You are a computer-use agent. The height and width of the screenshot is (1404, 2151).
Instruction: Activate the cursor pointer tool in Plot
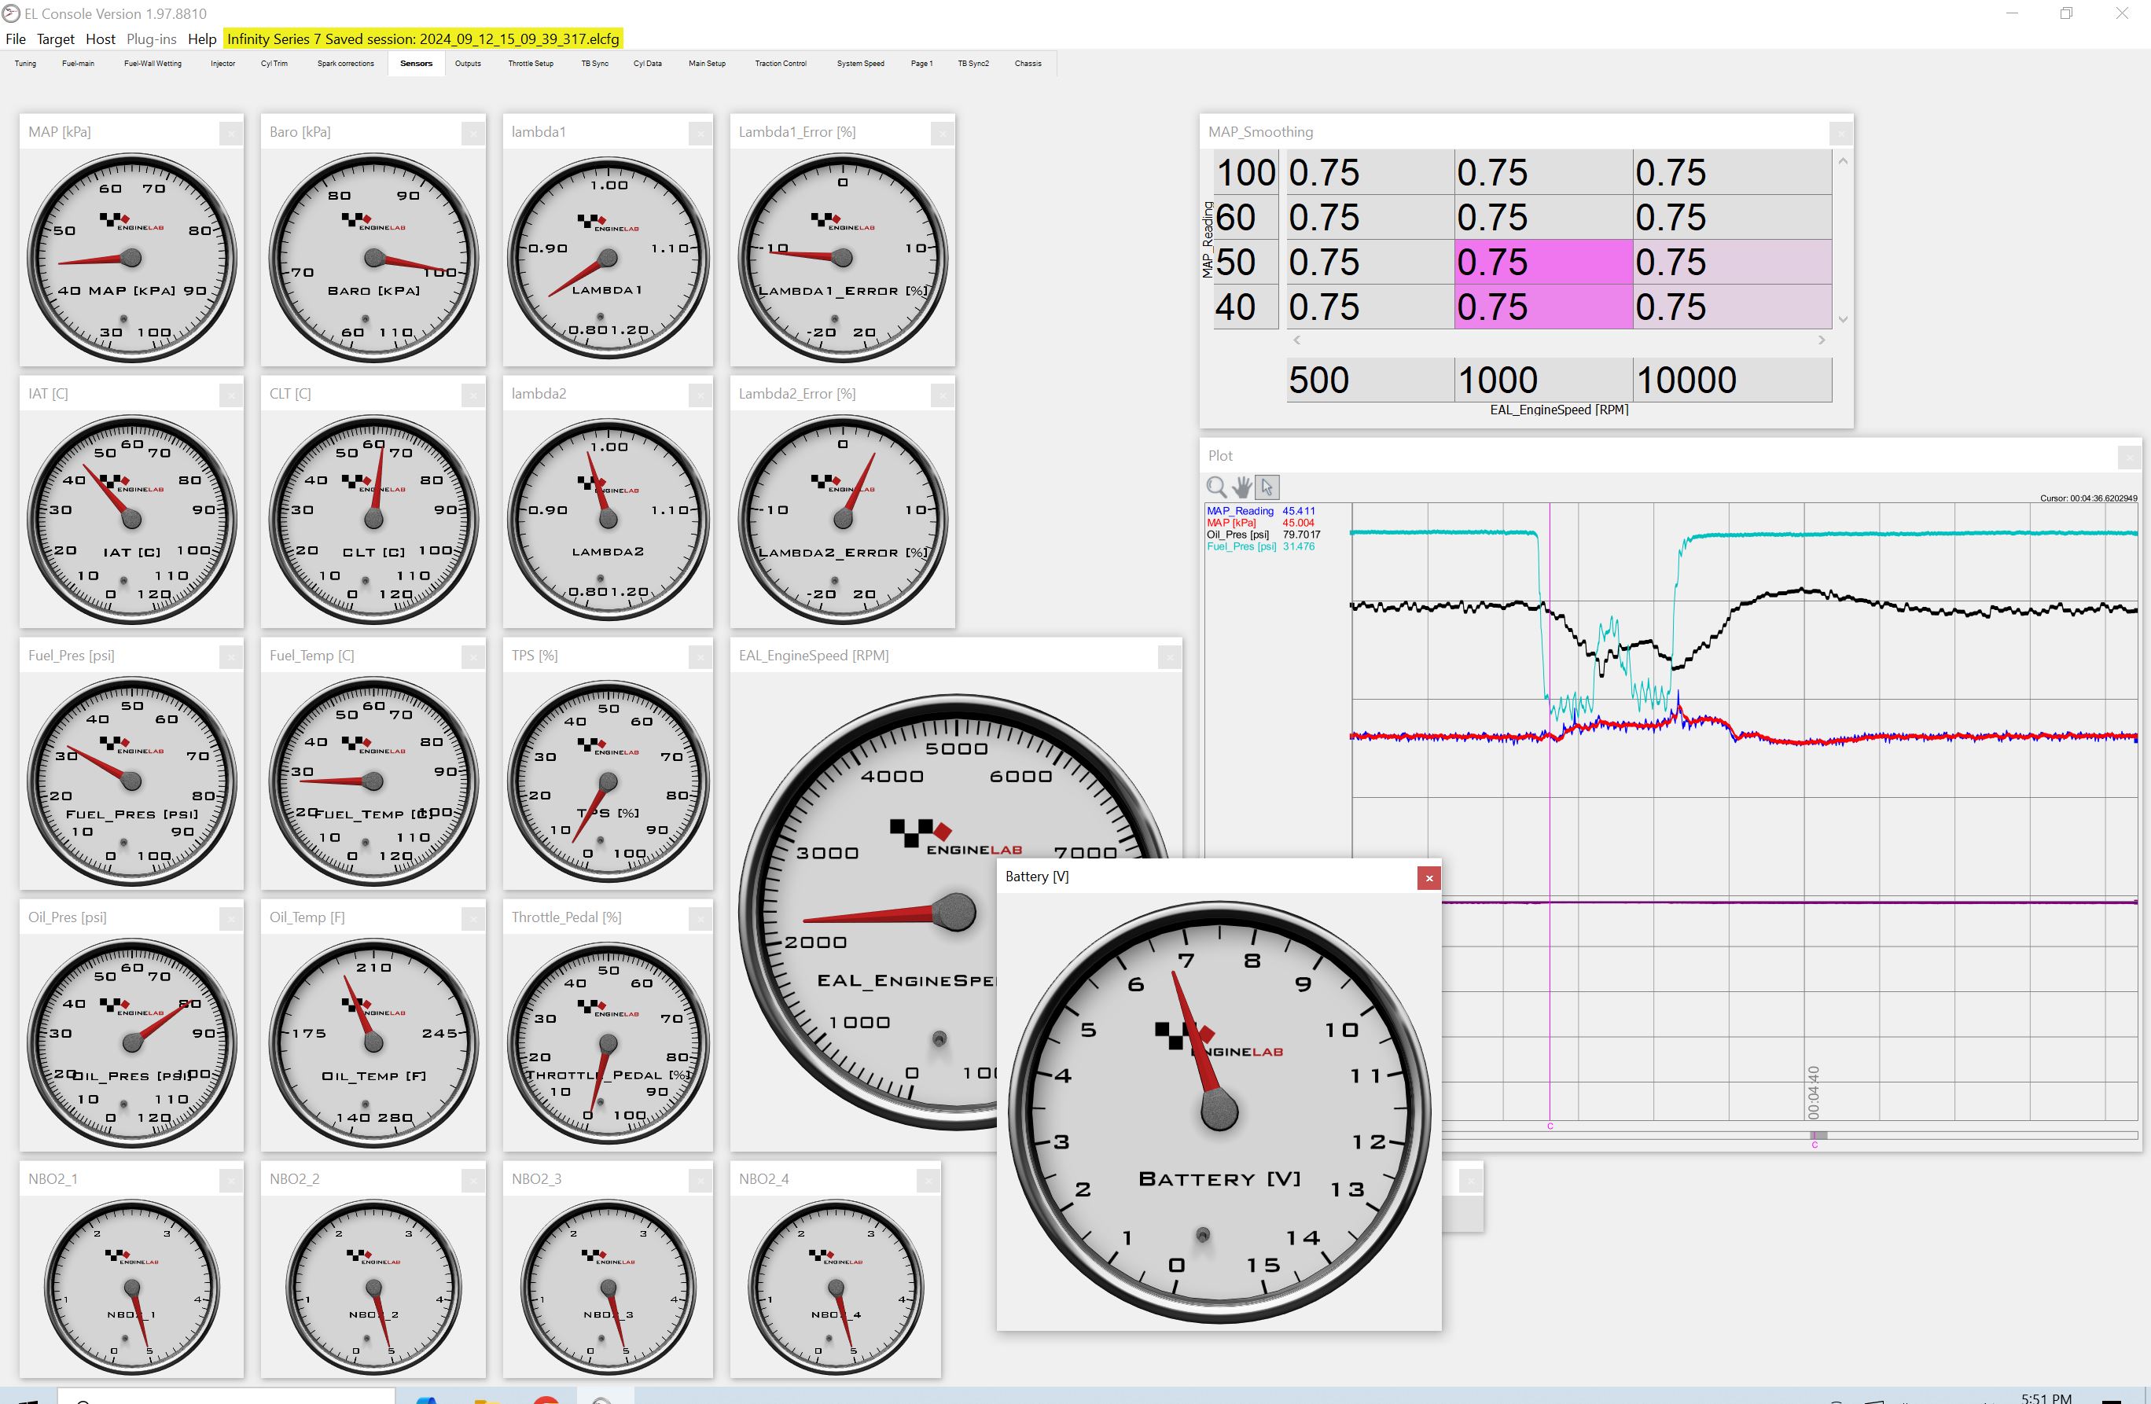pos(1267,487)
